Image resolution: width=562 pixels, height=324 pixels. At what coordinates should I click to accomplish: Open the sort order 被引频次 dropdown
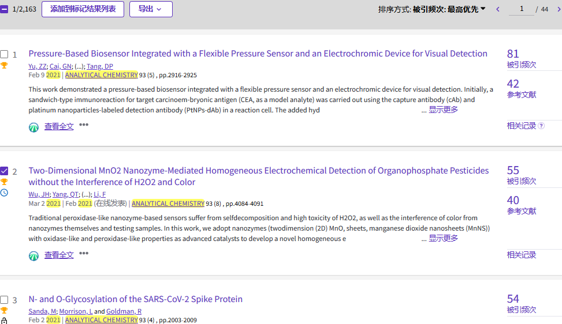[449, 9]
